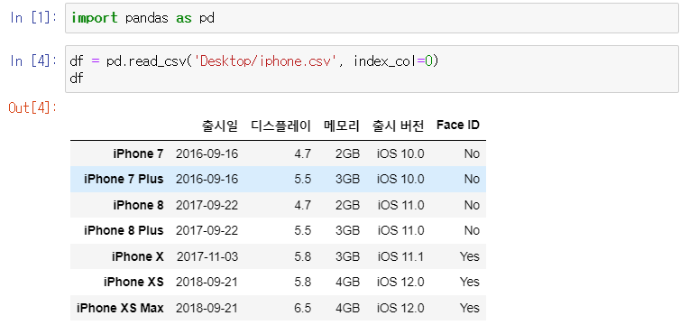Click the iPhone 8 Plus row label
Image resolution: width=680 pixels, height=325 pixels.
(124, 230)
